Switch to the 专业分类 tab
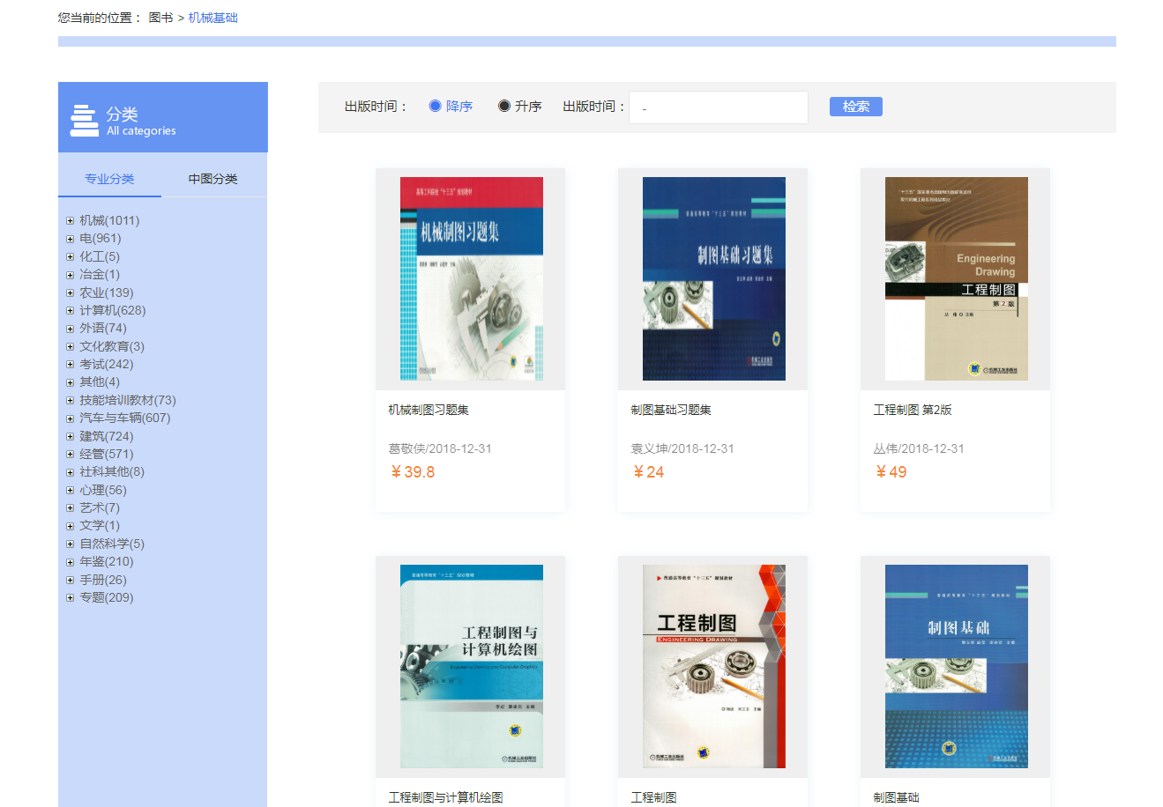 pyautogui.click(x=109, y=179)
